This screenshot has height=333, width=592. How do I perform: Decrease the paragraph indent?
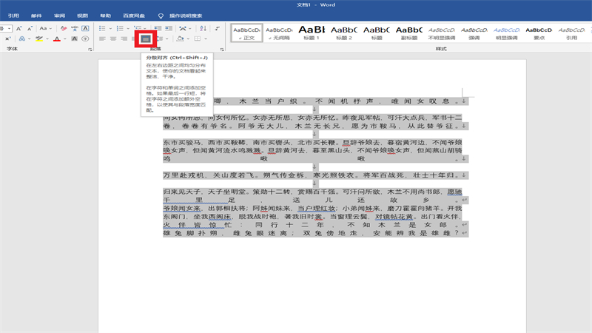point(158,28)
